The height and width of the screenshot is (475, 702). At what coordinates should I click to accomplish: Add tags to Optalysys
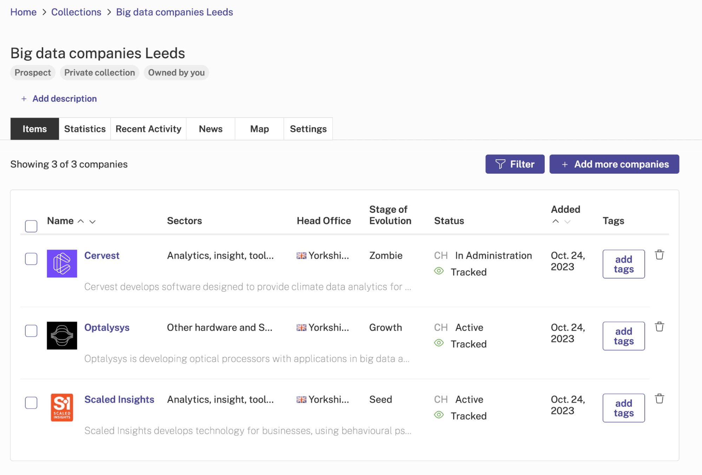[x=624, y=336]
